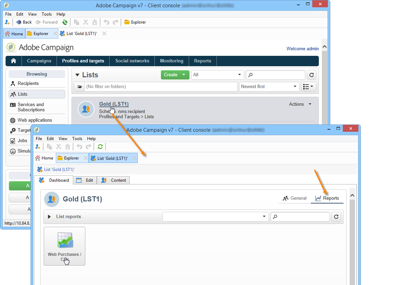Click refresh button beside List reports search

click(x=336, y=217)
